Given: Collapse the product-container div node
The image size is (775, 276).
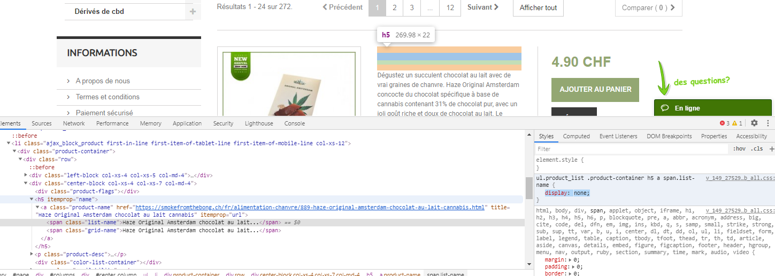Looking at the screenshot, I should pyautogui.click(x=14, y=151).
